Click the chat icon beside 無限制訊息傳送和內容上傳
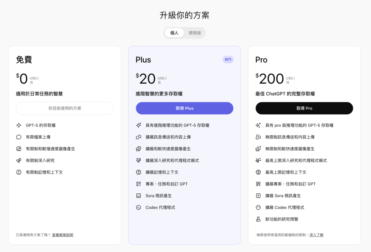This screenshot has height=252, width=371. [258, 137]
